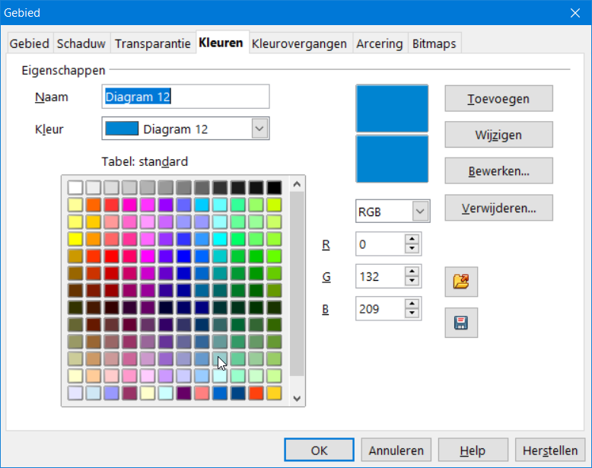This screenshot has height=468, width=592.
Task: Switch to the Gebied tab
Action: (x=30, y=43)
